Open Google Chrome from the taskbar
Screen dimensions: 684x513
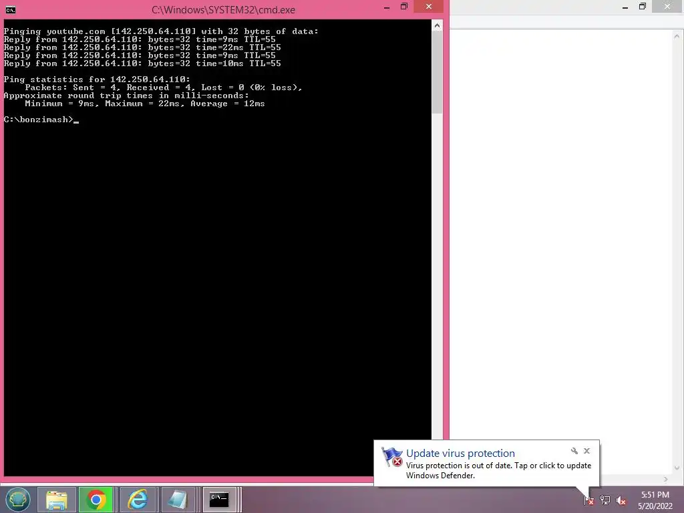click(96, 500)
